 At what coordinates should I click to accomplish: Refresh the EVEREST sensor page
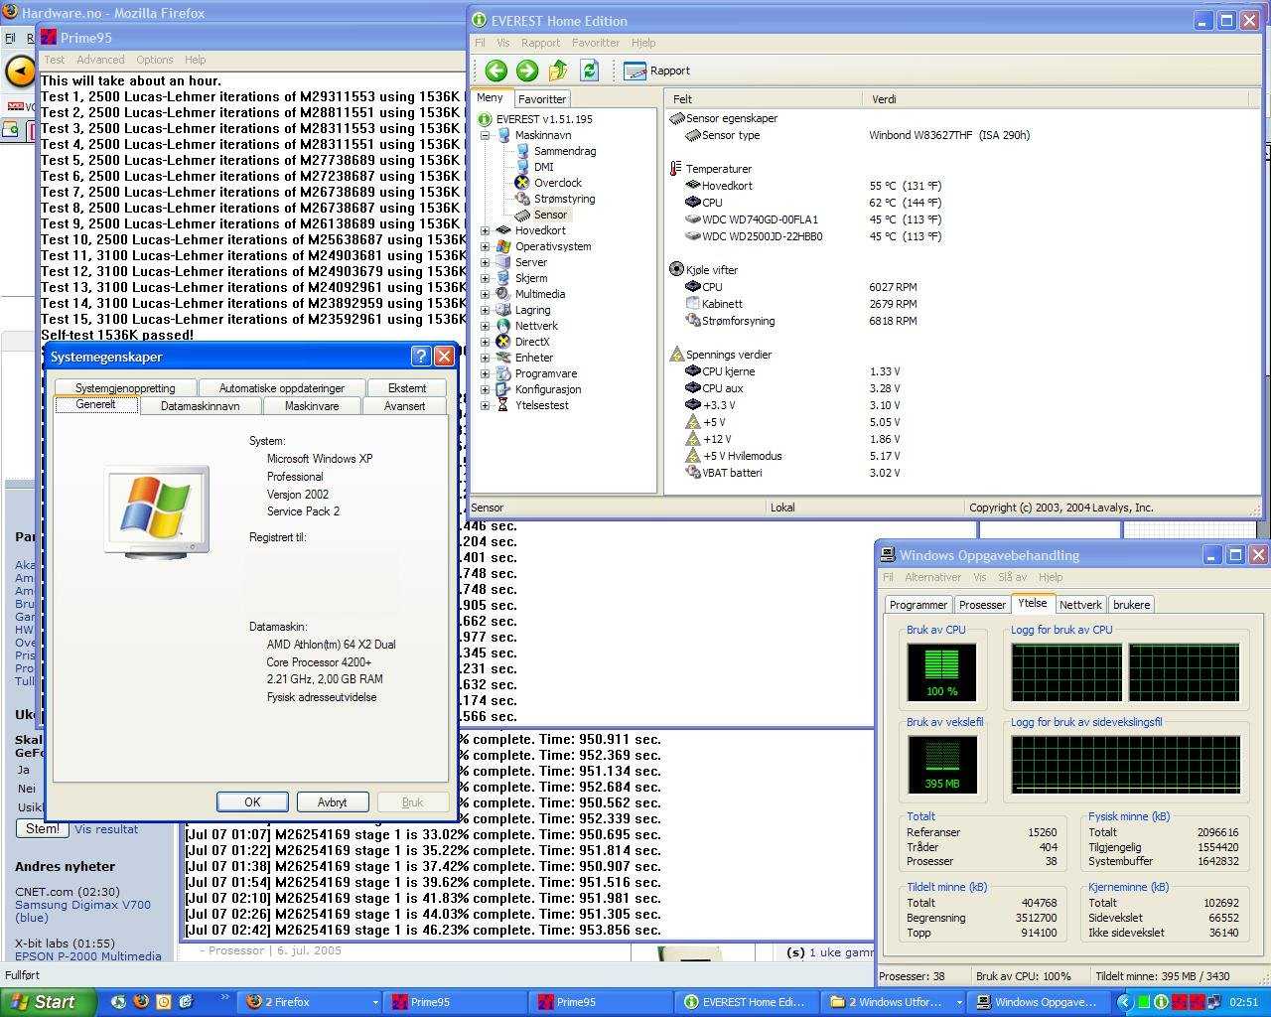[589, 71]
